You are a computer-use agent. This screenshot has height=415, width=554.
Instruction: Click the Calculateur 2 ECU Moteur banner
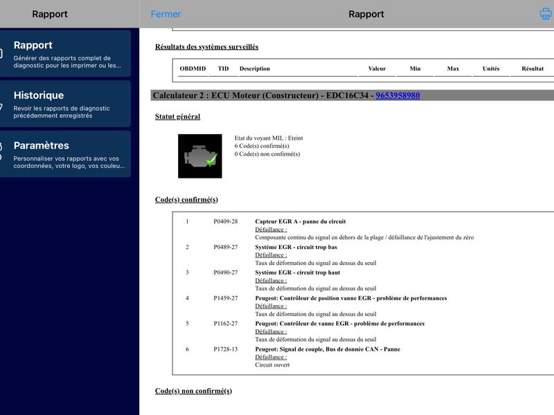(x=352, y=95)
